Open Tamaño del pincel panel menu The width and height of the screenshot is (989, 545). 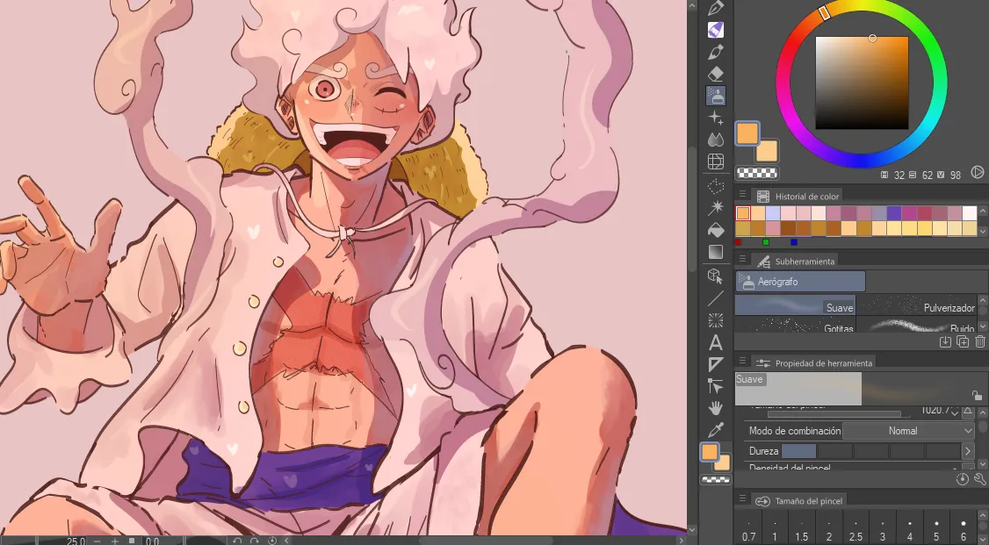(742, 500)
